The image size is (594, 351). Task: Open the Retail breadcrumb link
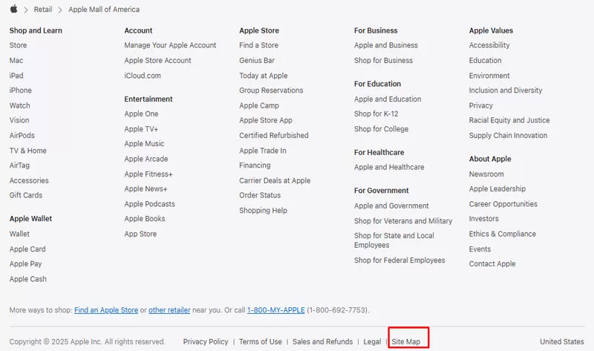pos(42,10)
